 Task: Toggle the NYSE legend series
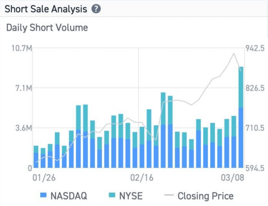[131, 196]
